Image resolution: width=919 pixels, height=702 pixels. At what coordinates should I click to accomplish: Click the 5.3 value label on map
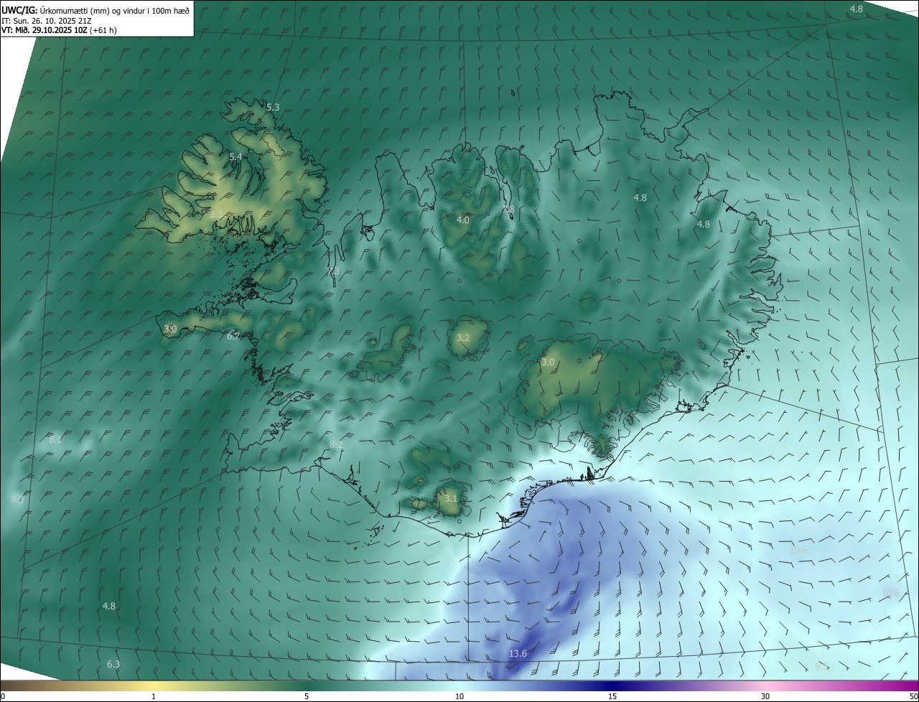click(273, 107)
